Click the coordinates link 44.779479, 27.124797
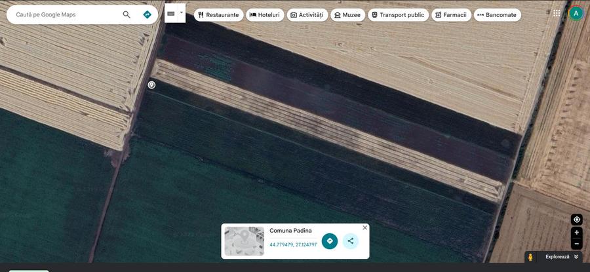 293,245
